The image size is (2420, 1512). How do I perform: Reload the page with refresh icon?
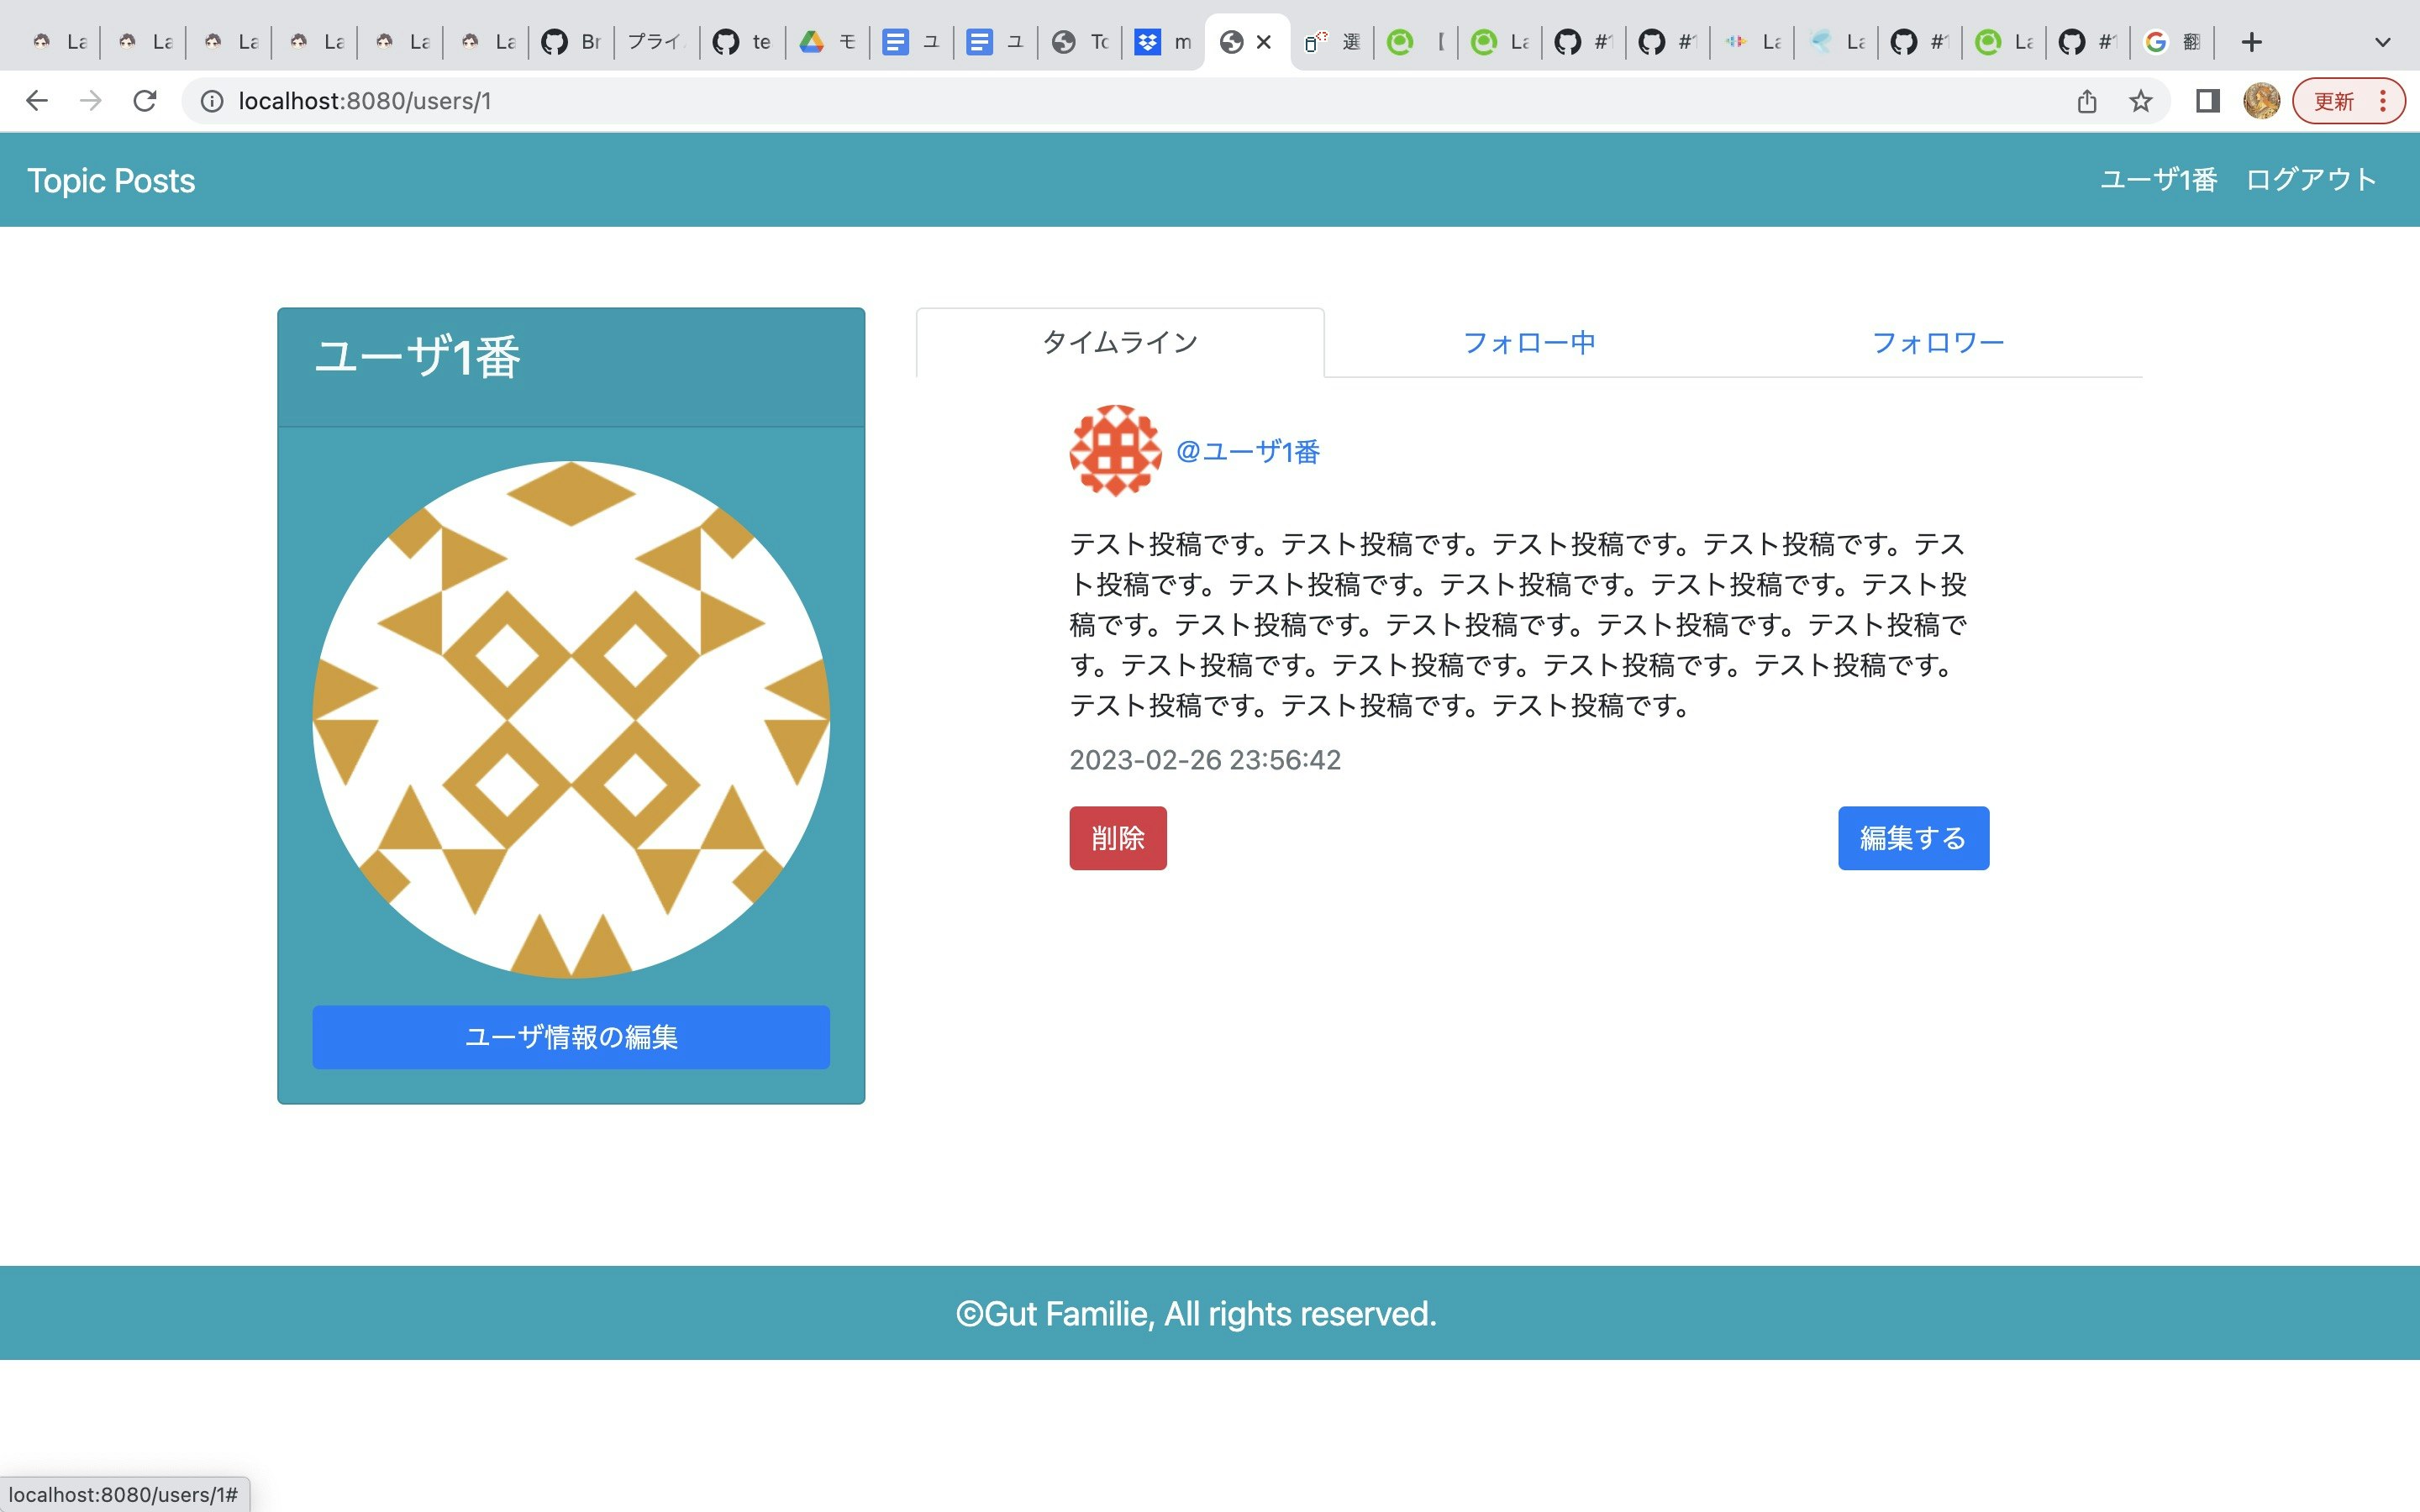145,101
